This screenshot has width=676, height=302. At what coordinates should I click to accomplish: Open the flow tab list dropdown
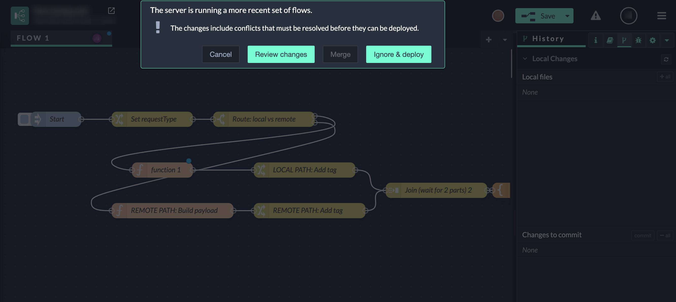(x=505, y=40)
